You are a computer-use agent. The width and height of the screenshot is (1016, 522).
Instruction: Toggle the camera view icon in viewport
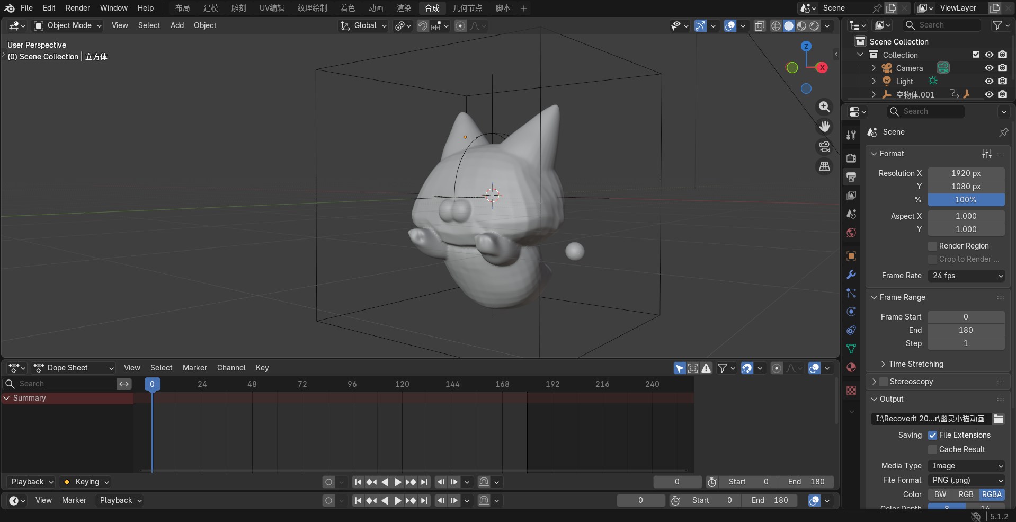(824, 146)
